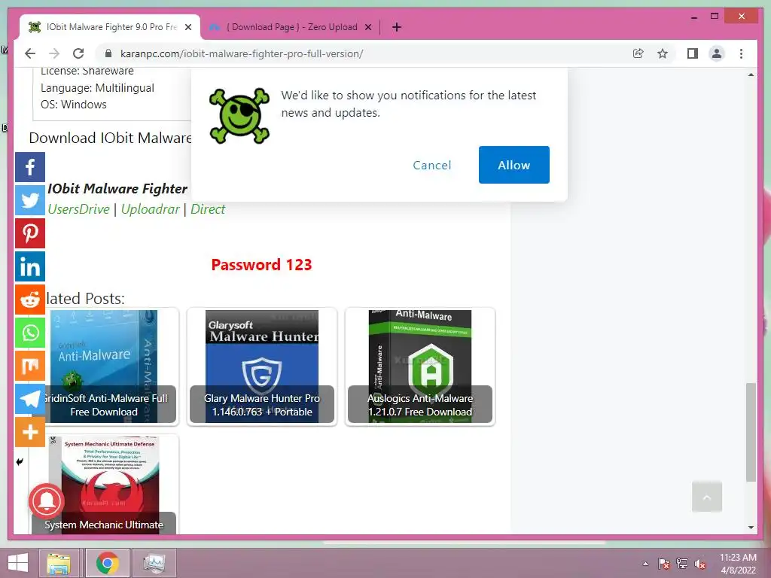Screen dimensions: 771x578
Task: Click scrollbar up arrow
Action: click(751, 75)
